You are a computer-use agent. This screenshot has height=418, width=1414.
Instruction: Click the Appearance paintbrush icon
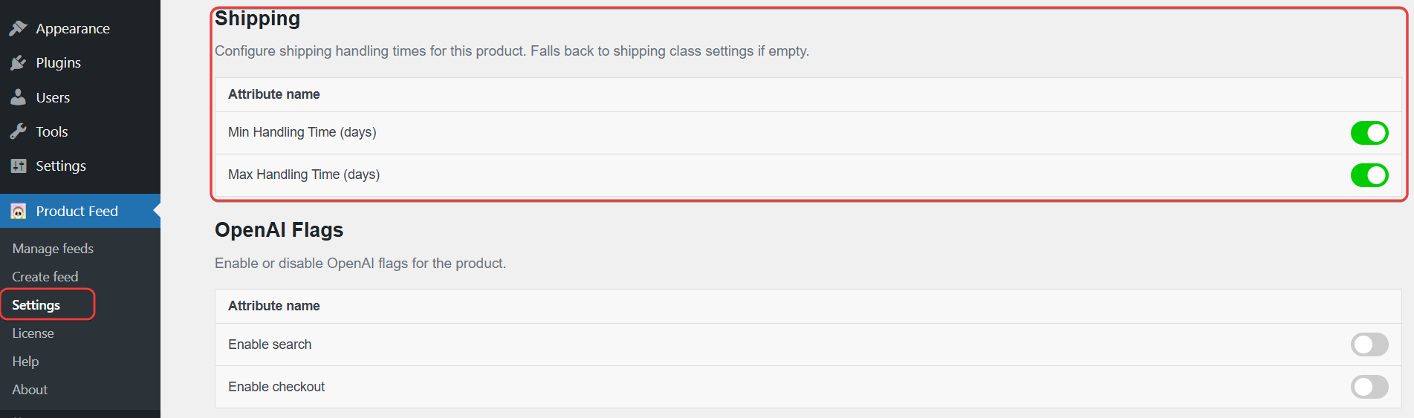19,28
